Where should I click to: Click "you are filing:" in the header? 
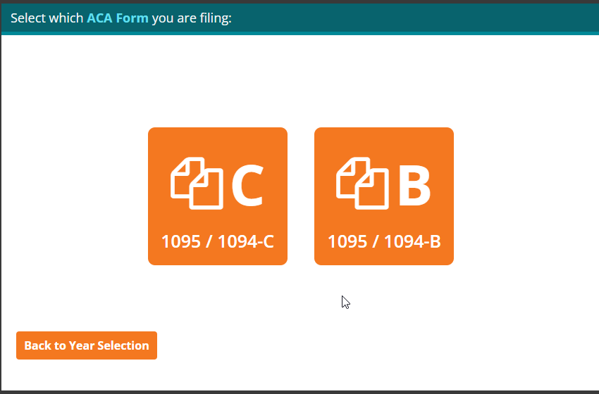[192, 18]
